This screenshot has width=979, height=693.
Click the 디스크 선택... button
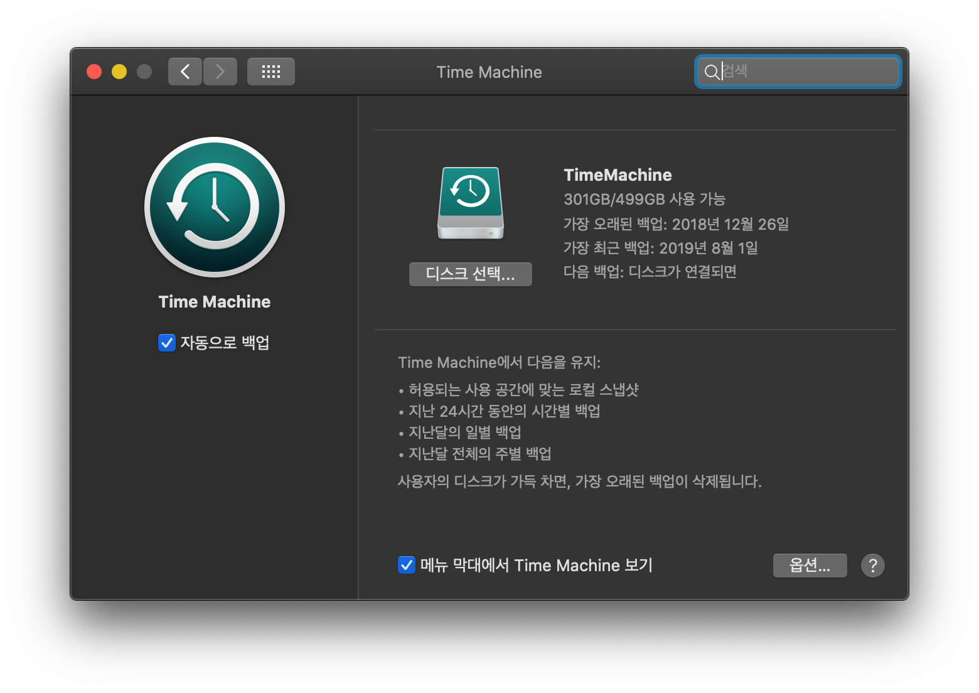click(x=471, y=274)
